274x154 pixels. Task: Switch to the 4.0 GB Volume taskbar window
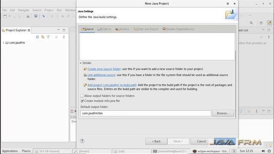coord(52,151)
